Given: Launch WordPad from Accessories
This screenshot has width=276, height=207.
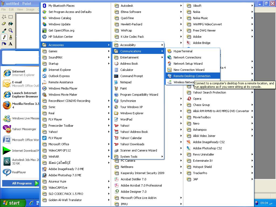Looking at the screenshot, I should tap(138, 119).
